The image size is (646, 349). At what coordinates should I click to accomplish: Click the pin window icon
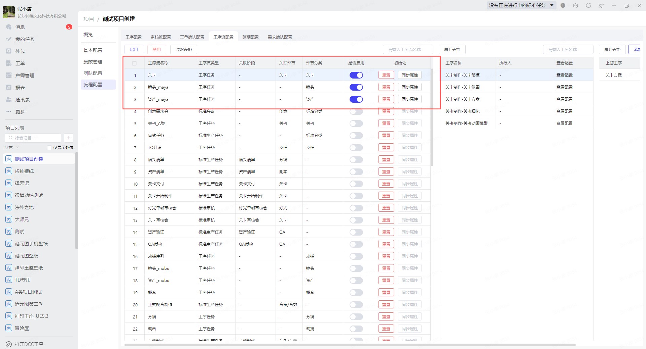601,5
